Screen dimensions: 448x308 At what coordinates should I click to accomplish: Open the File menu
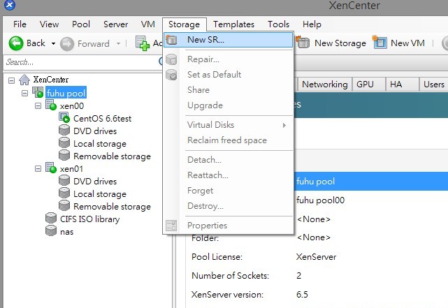point(20,24)
